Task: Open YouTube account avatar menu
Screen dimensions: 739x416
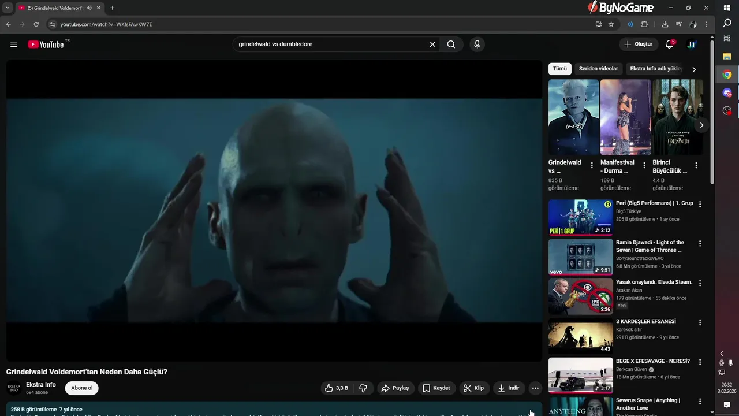Action: coord(692,44)
